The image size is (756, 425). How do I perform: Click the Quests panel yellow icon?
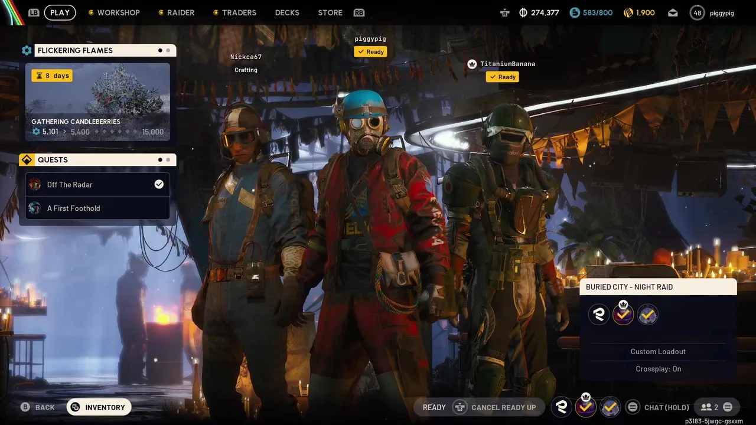[27, 160]
